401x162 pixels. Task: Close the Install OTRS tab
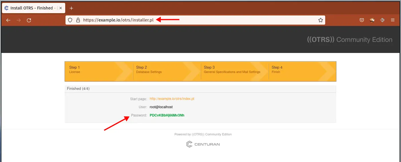coord(61,8)
